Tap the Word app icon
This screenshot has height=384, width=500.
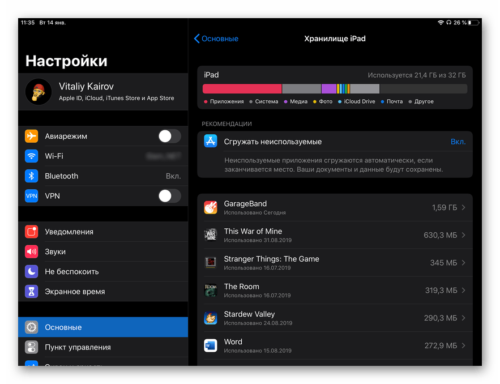pos(211,345)
